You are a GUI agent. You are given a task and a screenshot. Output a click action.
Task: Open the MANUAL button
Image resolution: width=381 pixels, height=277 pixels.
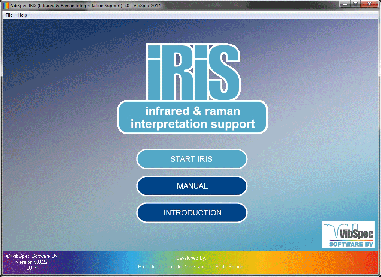(x=192, y=186)
